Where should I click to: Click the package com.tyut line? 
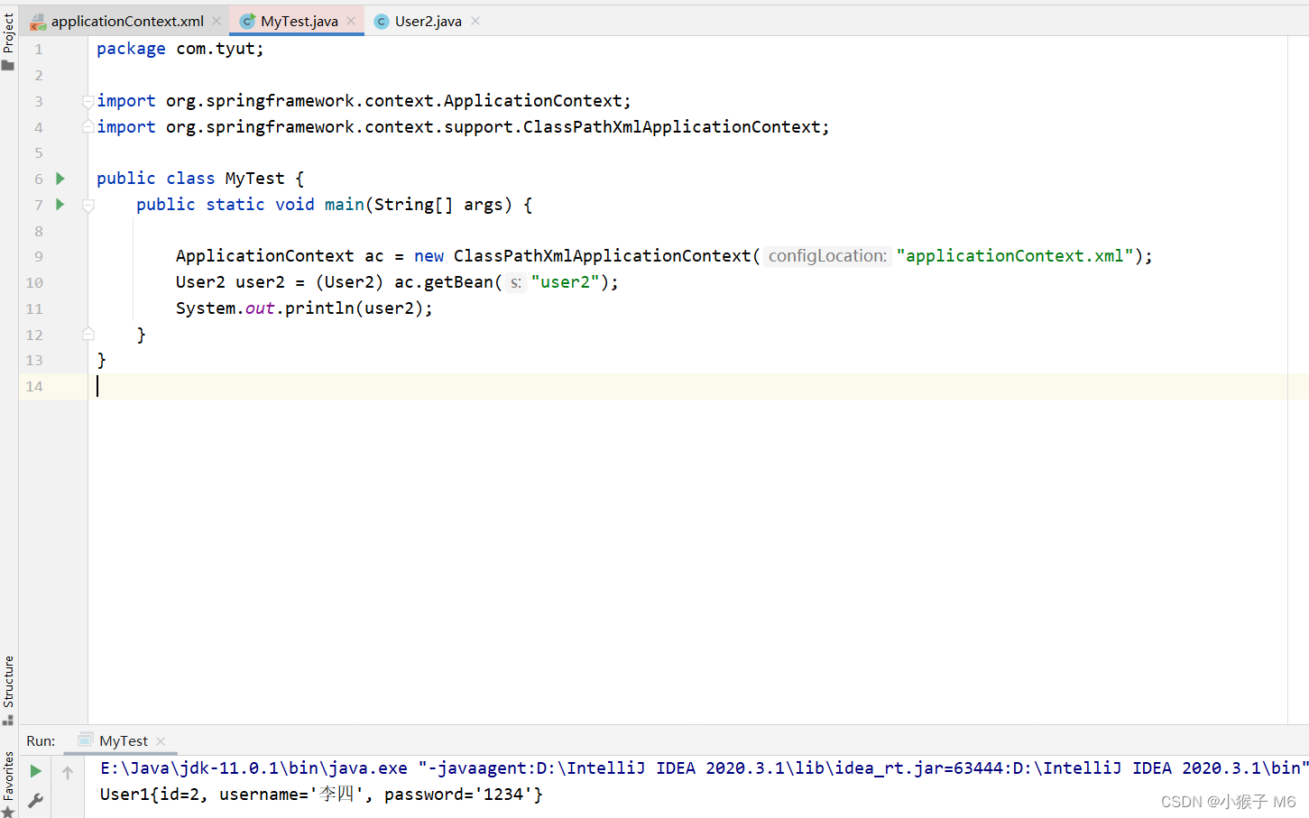click(x=180, y=49)
